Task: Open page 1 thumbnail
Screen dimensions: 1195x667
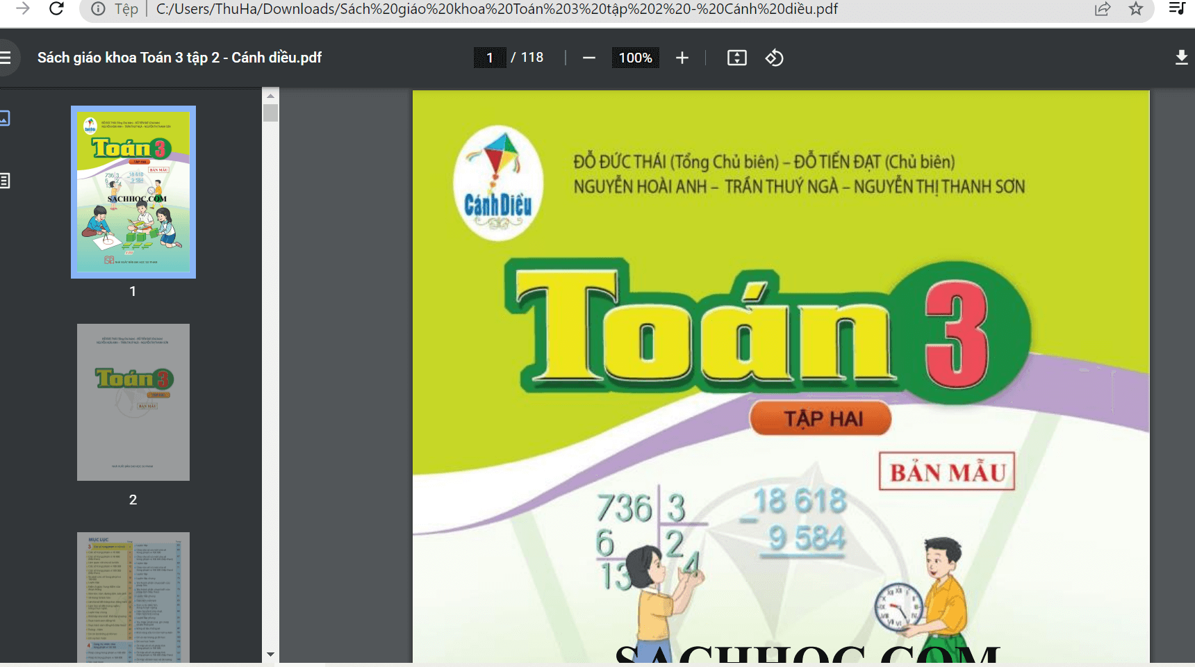Action: click(133, 192)
